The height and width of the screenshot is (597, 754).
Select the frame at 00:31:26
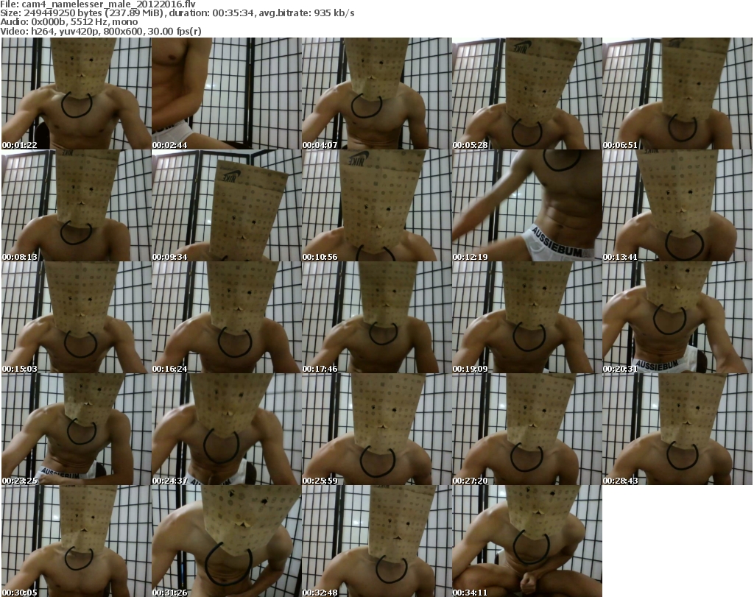click(227, 541)
